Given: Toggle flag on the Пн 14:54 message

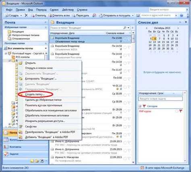Looking at the screenshot, I should 129,47.
